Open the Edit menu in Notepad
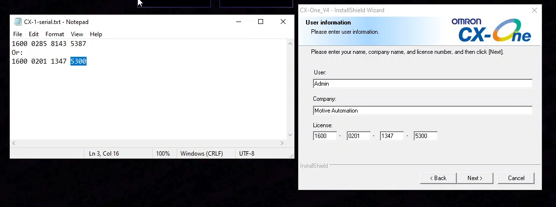This screenshot has width=556, height=207. (34, 34)
